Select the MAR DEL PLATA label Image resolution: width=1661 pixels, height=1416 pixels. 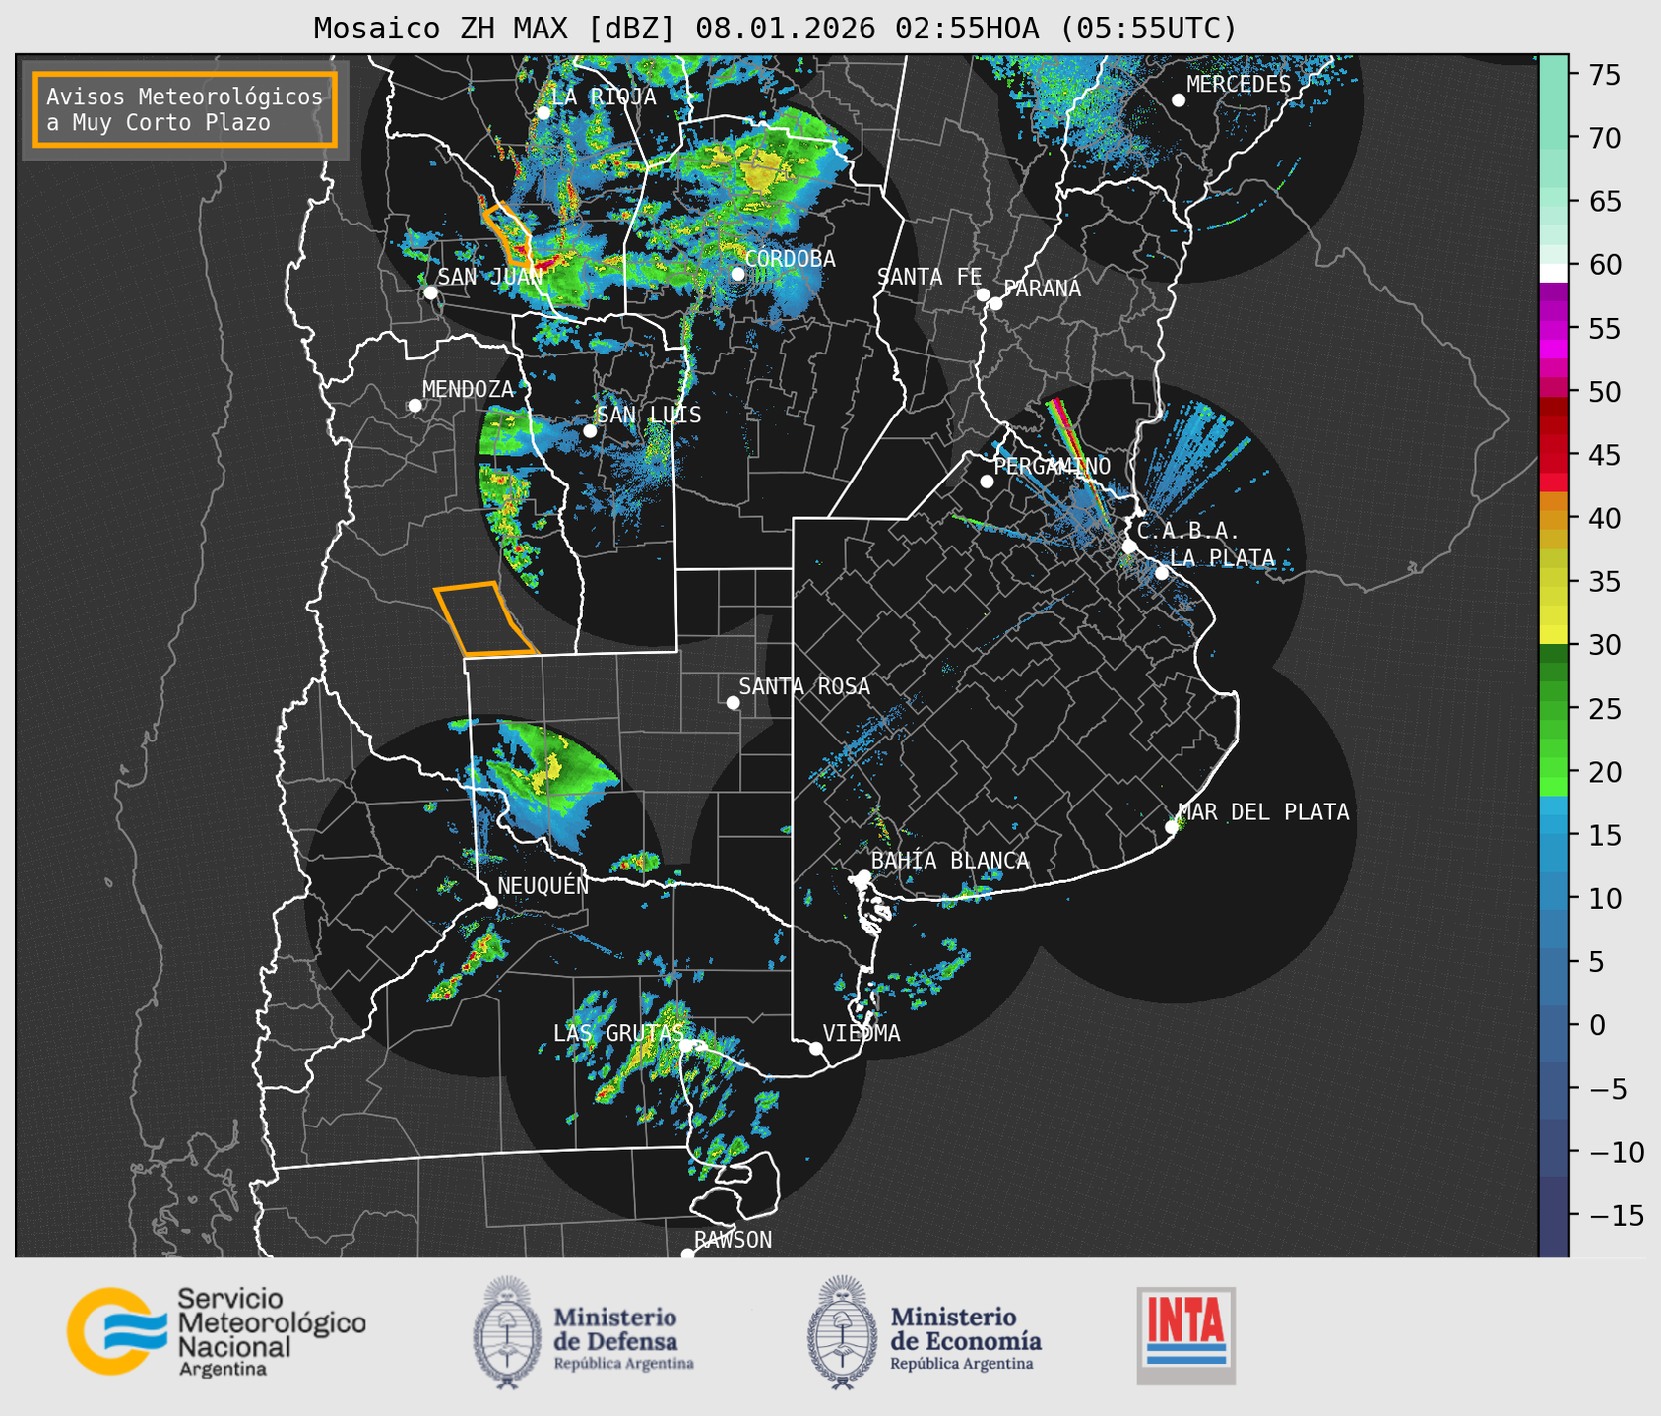1263,812
